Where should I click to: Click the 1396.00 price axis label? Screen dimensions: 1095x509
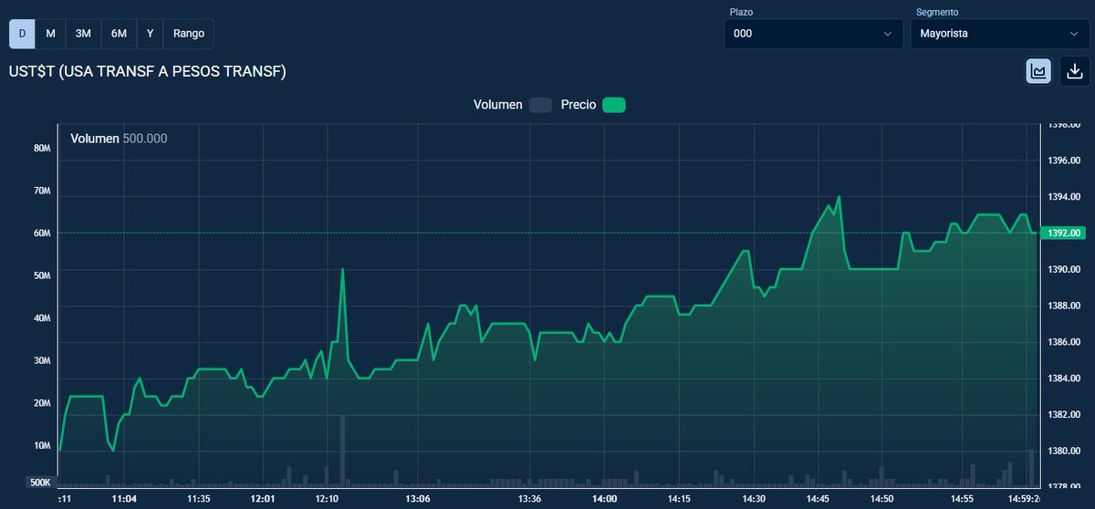point(1065,161)
